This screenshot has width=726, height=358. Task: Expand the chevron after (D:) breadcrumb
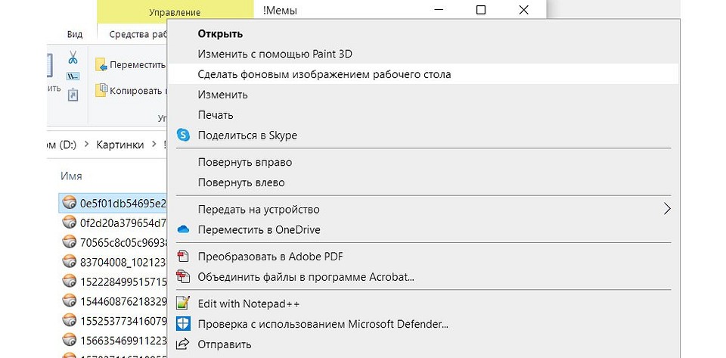pyautogui.click(x=86, y=145)
